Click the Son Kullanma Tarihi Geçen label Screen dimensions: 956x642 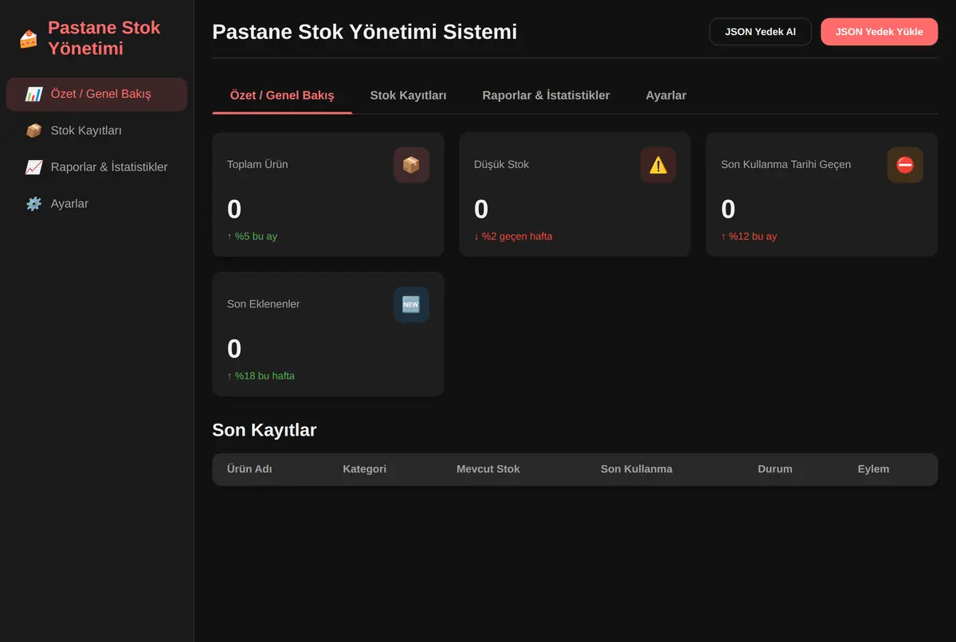[786, 165]
